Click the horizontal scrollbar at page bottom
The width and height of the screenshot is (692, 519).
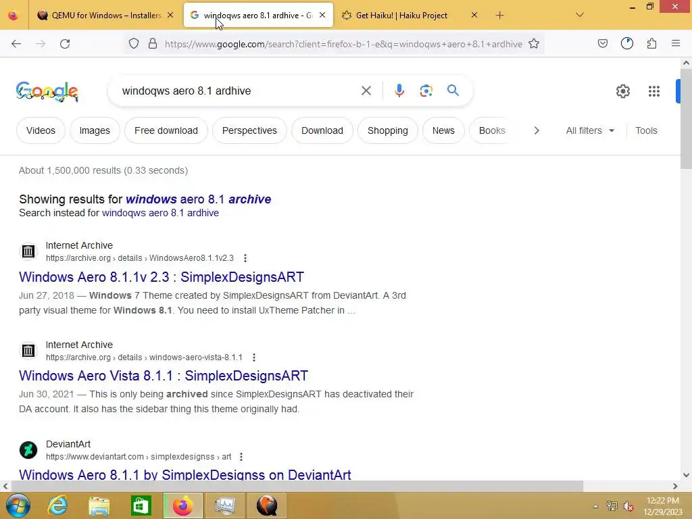point(297,487)
